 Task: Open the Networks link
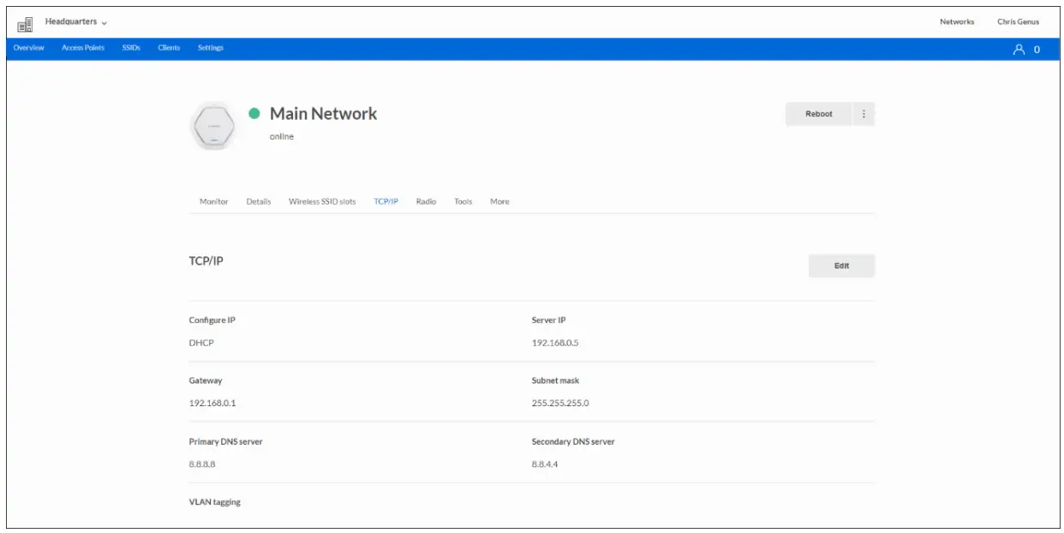[957, 22]
